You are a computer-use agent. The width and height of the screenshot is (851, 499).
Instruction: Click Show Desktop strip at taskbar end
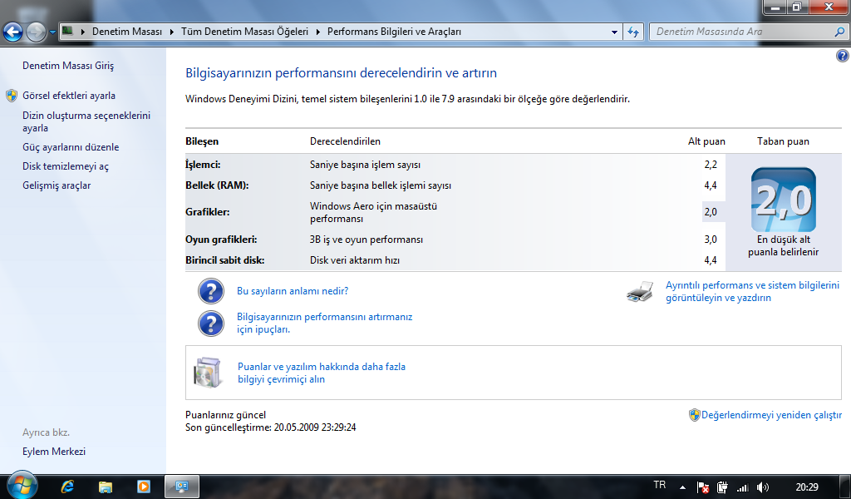pos(846,487)
